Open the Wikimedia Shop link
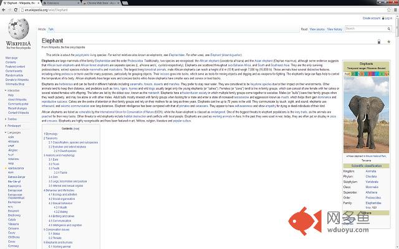This screenshot has height=249, width=399. click(15, 84)
